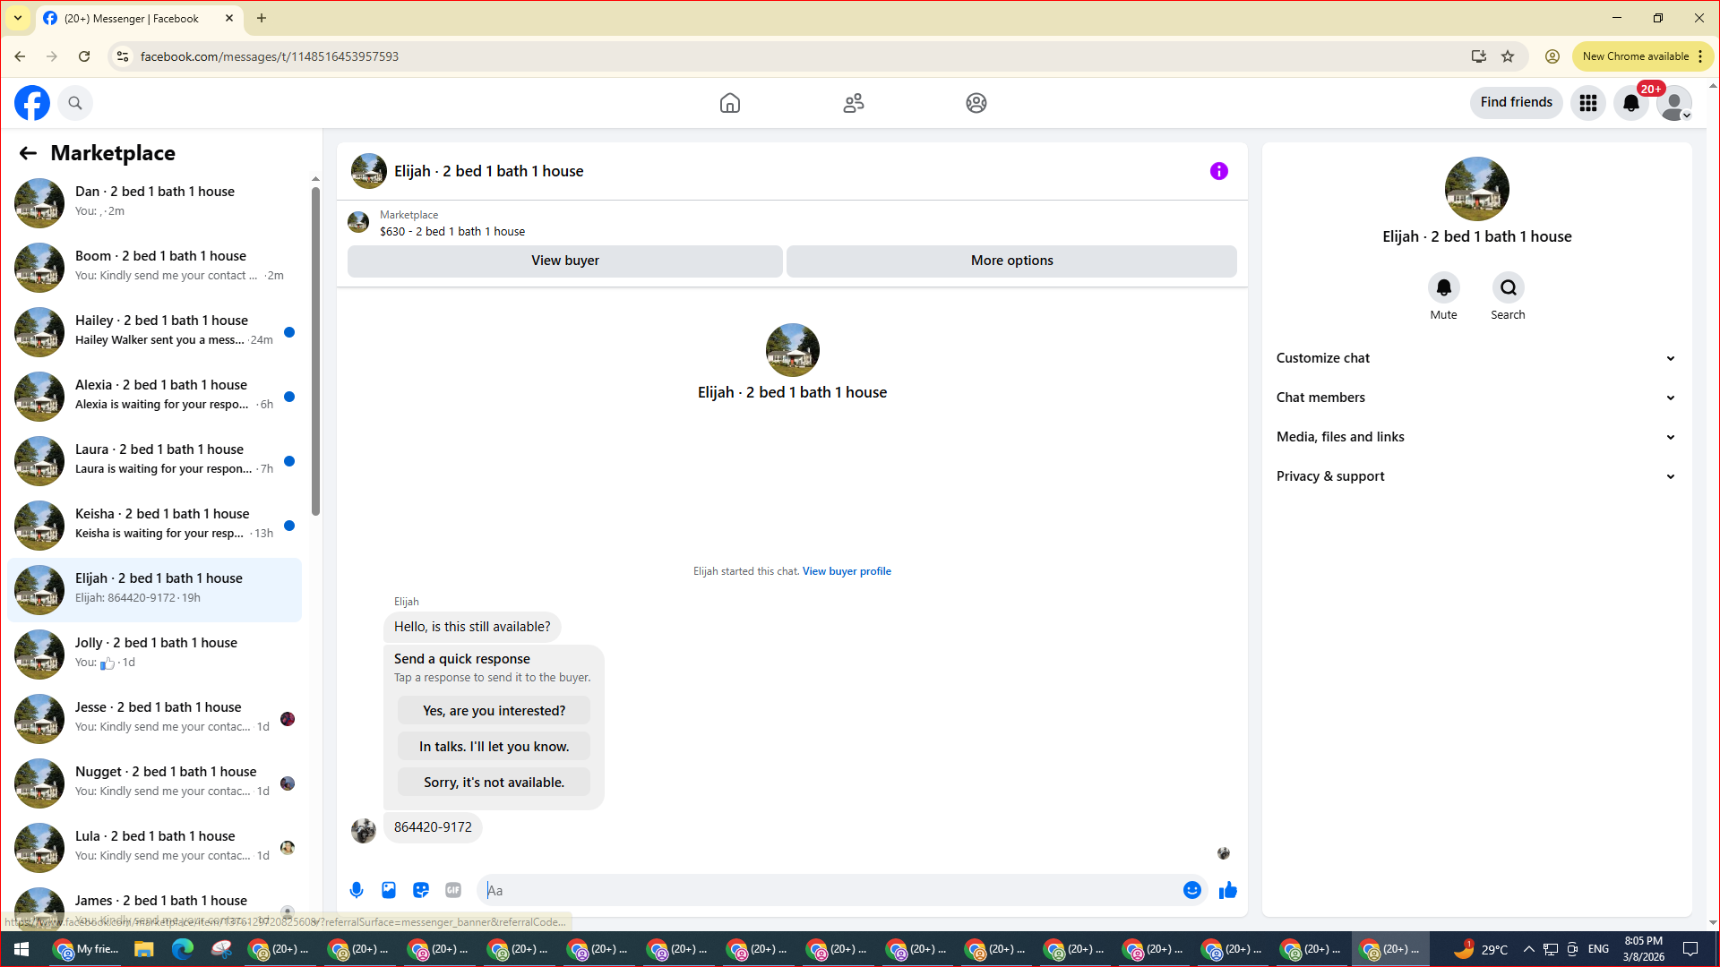
Task: Send a thumbs up like
Action: tap(1228, 890)
